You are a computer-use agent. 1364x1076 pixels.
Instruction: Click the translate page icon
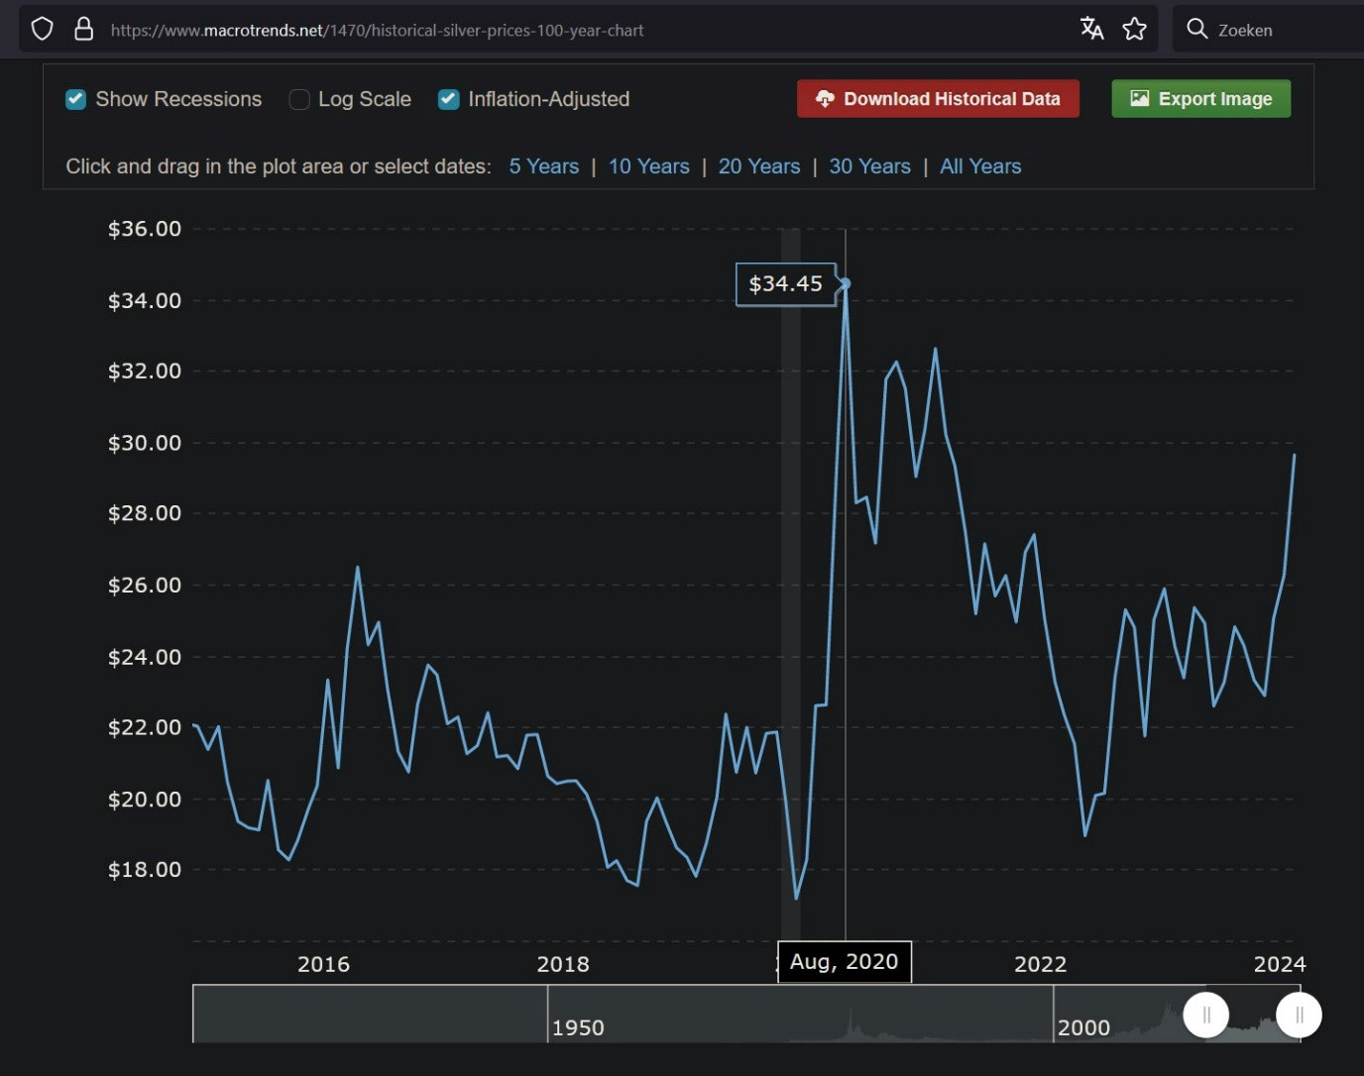coord(1091,29)
